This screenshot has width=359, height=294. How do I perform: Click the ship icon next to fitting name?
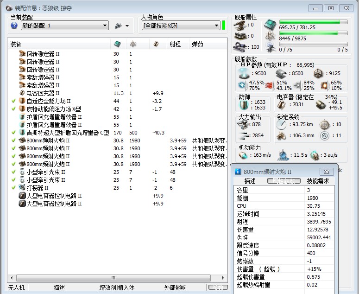coord(118,26)
